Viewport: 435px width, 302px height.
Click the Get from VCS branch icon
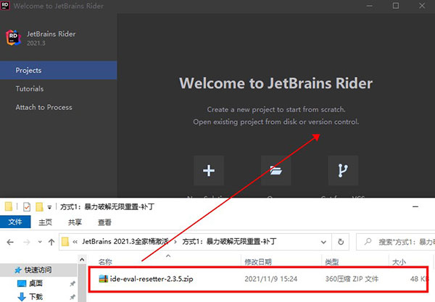pyautogui.click(x=343, y=170)
